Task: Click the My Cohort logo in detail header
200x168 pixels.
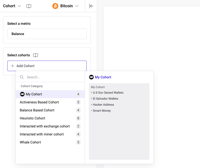Action: 91,77
